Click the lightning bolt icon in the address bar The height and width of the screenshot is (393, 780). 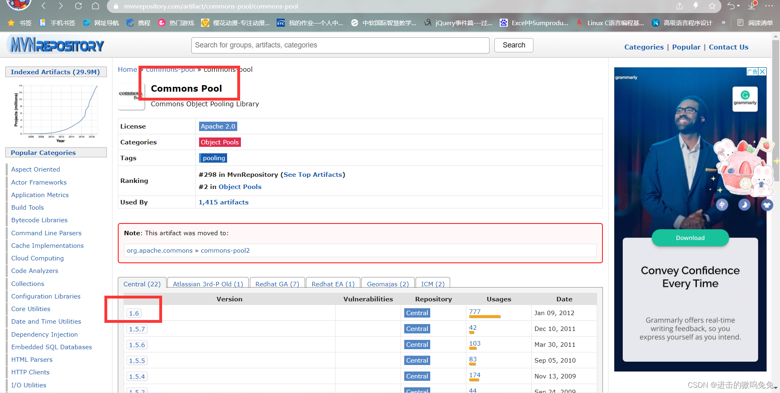click(695, 6)
